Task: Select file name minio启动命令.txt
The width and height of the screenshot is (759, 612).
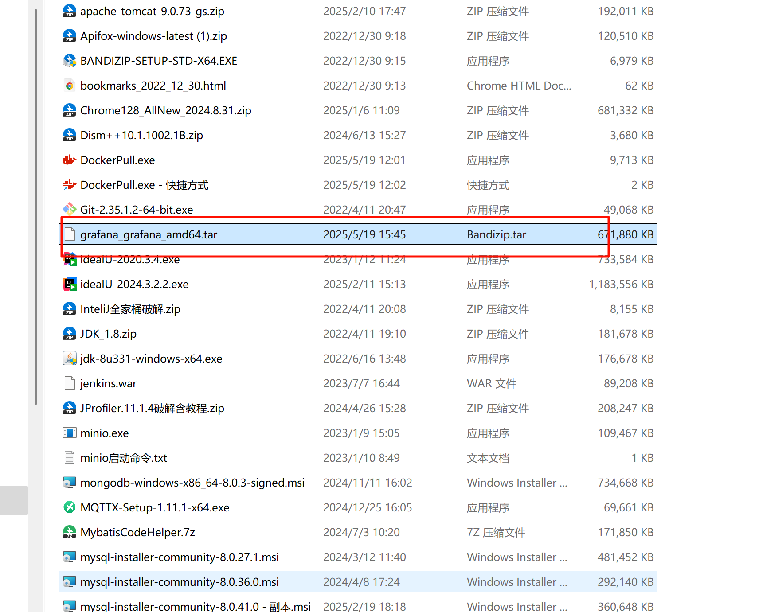Action: point(124,458)
